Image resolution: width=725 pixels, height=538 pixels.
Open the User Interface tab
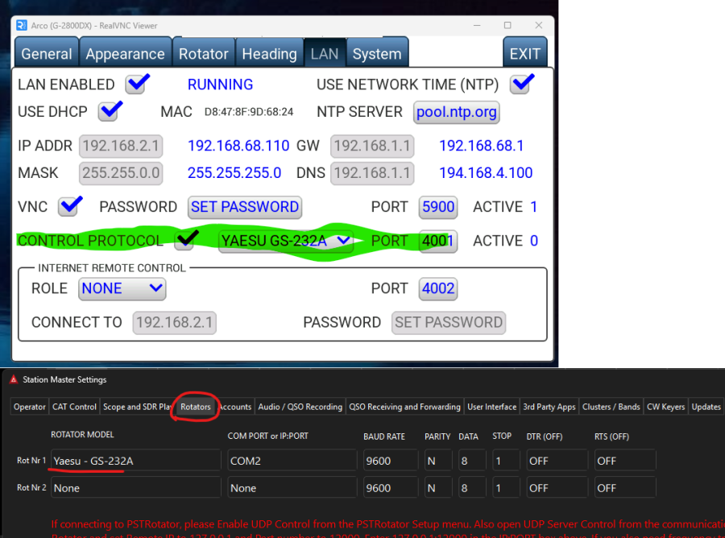[492, 407]
